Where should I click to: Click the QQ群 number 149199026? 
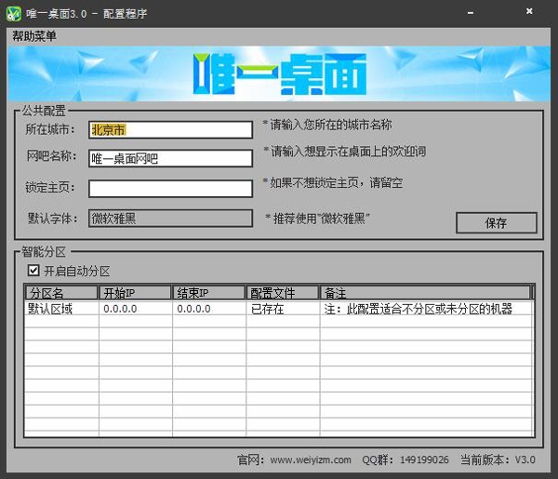pos(424,459)
